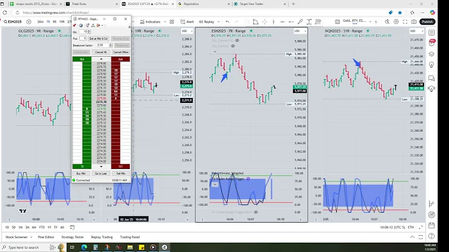The height and width of the screenshot is (252, 449).
Task: Select the 9R range interval
Action: (x=54, y=22)
